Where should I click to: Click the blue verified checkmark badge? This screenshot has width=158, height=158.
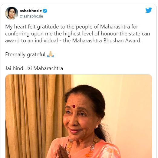point(45,11)
